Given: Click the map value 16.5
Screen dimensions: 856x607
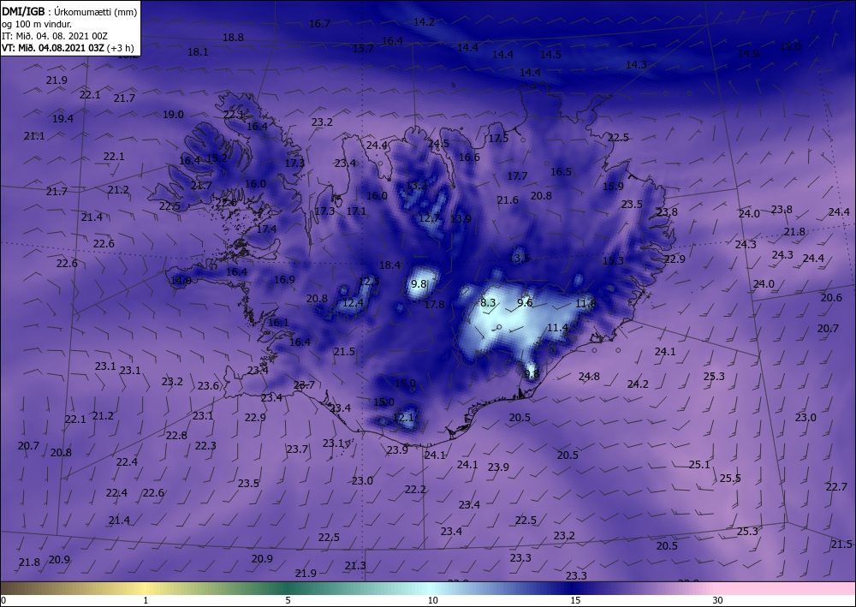Looking at the screenshot, I should coord(561,172).
